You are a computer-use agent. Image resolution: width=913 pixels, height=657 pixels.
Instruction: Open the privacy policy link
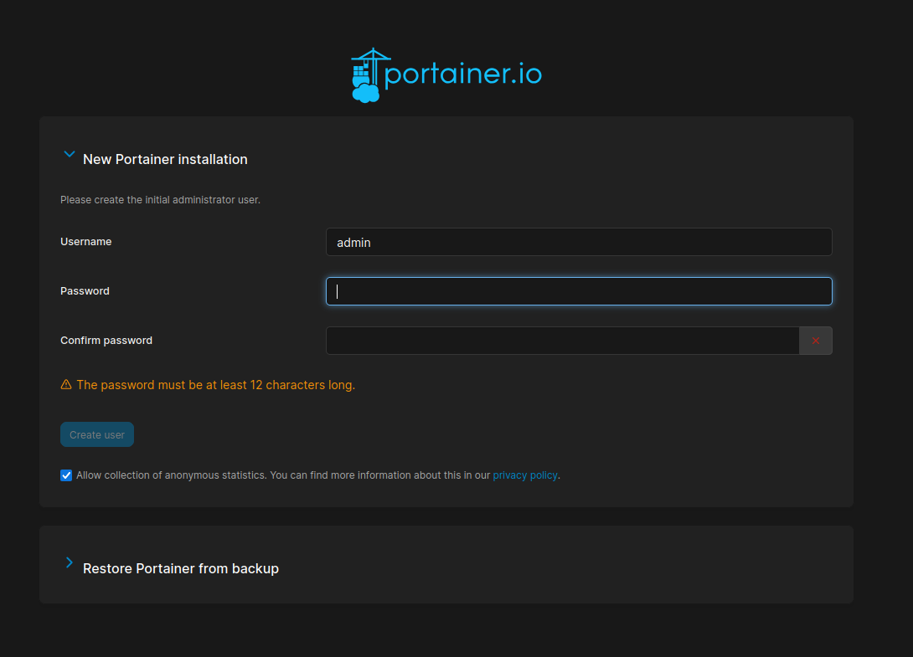(x=525, y=475)
